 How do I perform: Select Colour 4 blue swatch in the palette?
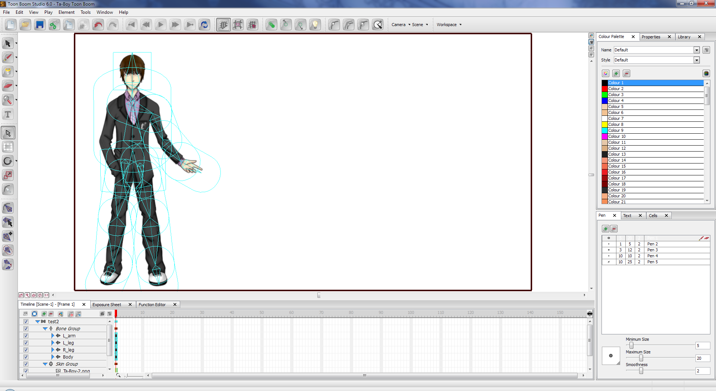point(604,101)
